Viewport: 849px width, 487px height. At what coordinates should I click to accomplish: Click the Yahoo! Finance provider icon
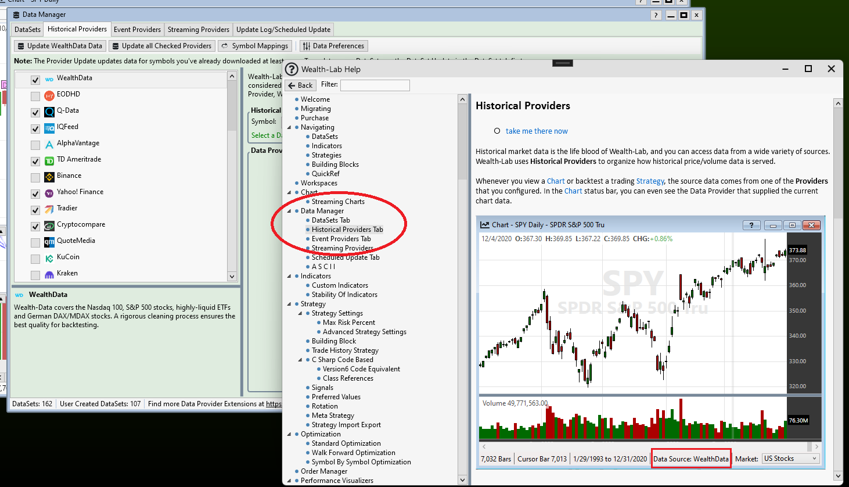(49, 194)
